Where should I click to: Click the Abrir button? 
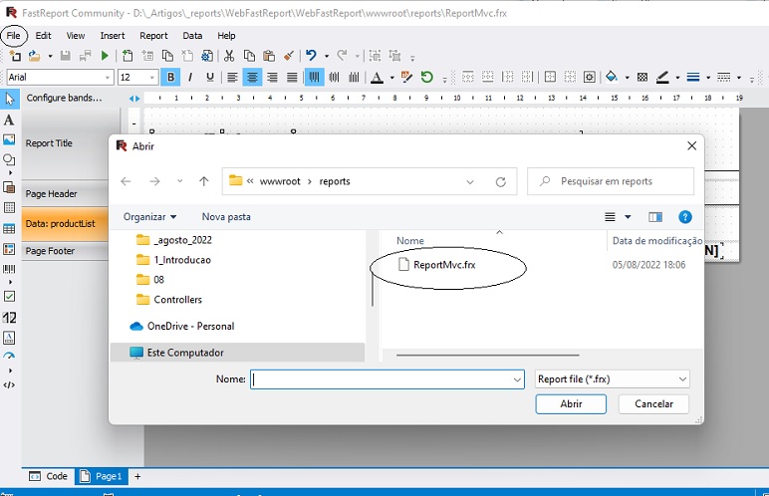pos(571,403)
